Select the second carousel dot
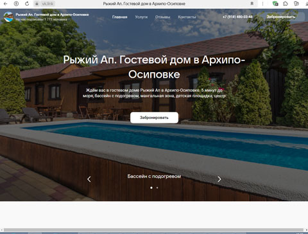Screen dimensions: 308x234 tap(157, 188)
